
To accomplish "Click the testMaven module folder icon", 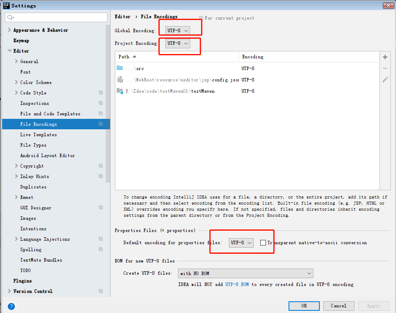I will click(x=120, y=91).
